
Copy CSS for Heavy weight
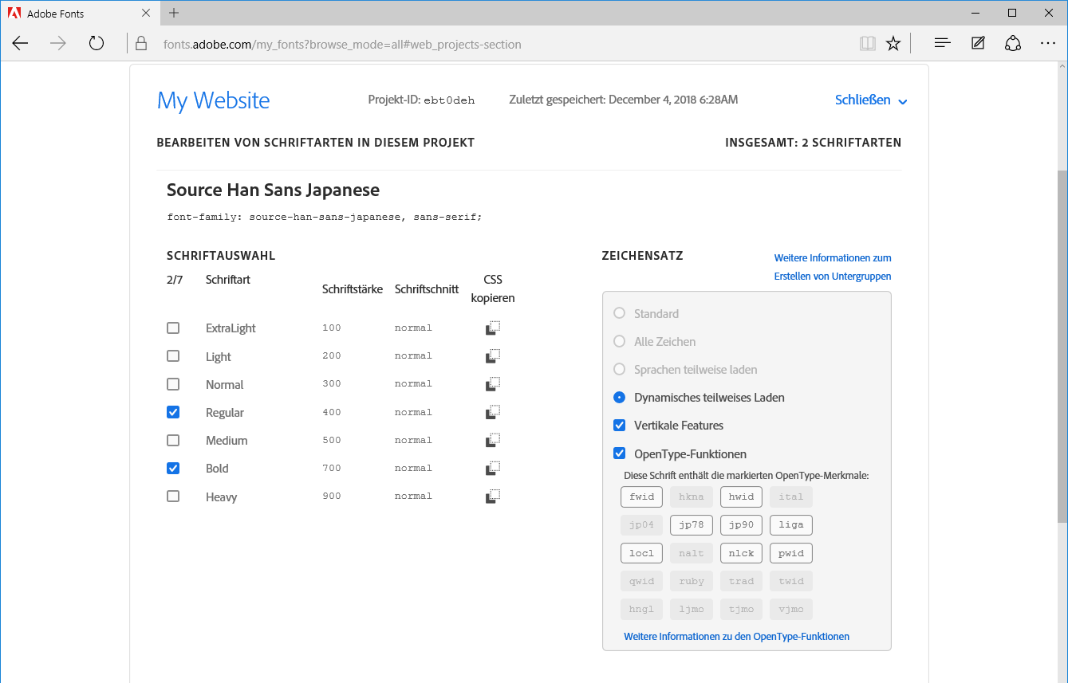[x=493, y=496]
